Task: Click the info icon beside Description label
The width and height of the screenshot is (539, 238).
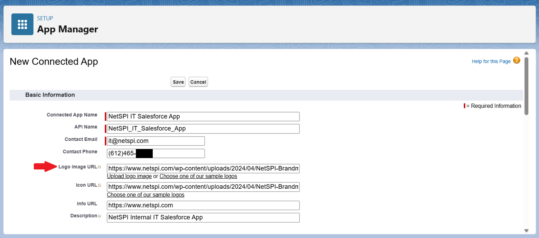Action: (x=100, y=216)
